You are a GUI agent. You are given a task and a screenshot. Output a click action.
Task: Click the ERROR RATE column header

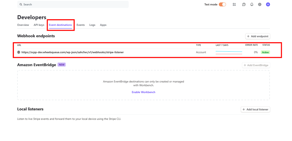coord(251,45)
